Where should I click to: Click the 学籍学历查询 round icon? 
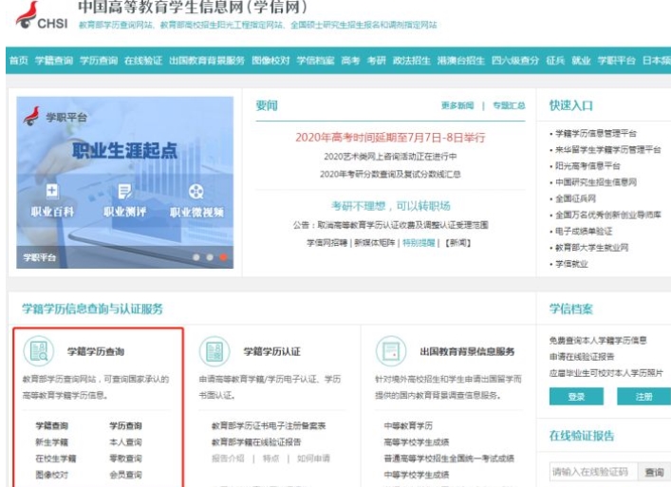coord(39,351)
